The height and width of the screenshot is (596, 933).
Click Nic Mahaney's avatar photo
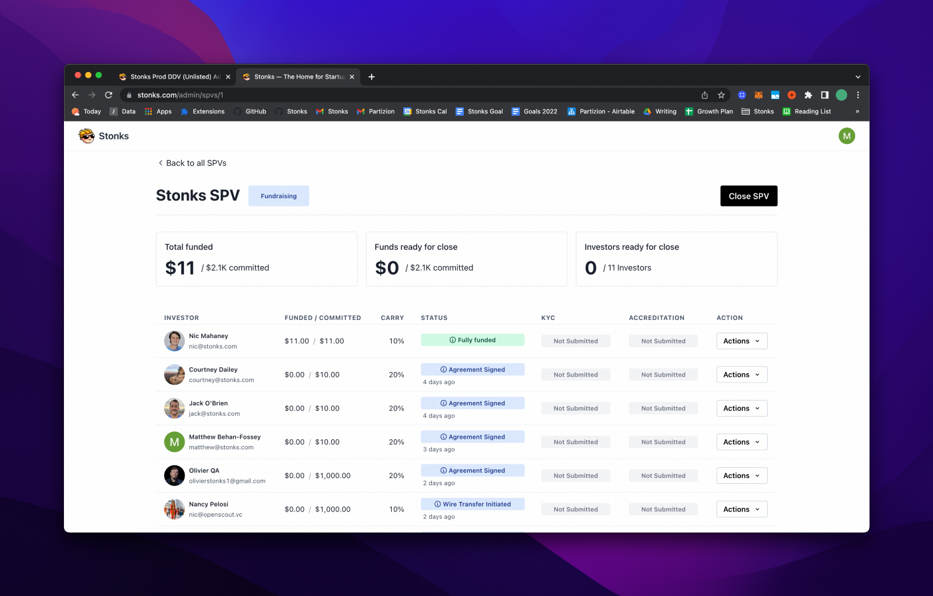174,341
